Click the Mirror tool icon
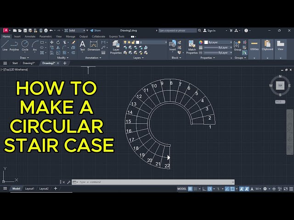 (x=58, y=48)
